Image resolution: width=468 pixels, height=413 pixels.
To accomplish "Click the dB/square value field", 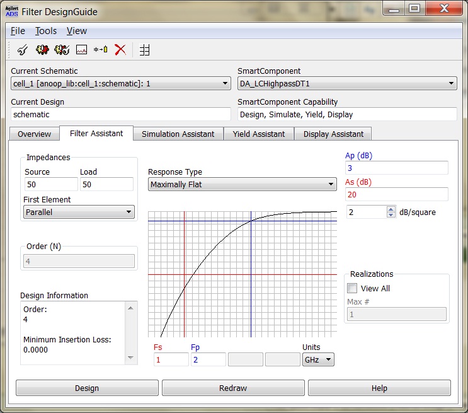I will tap(367, 212).
